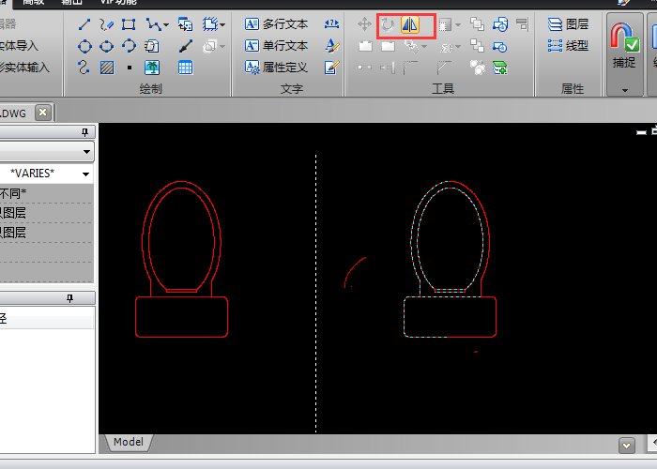Select the Hatch fill tool
Viewport: 657px width, 469px height.
tap(107, 68)
